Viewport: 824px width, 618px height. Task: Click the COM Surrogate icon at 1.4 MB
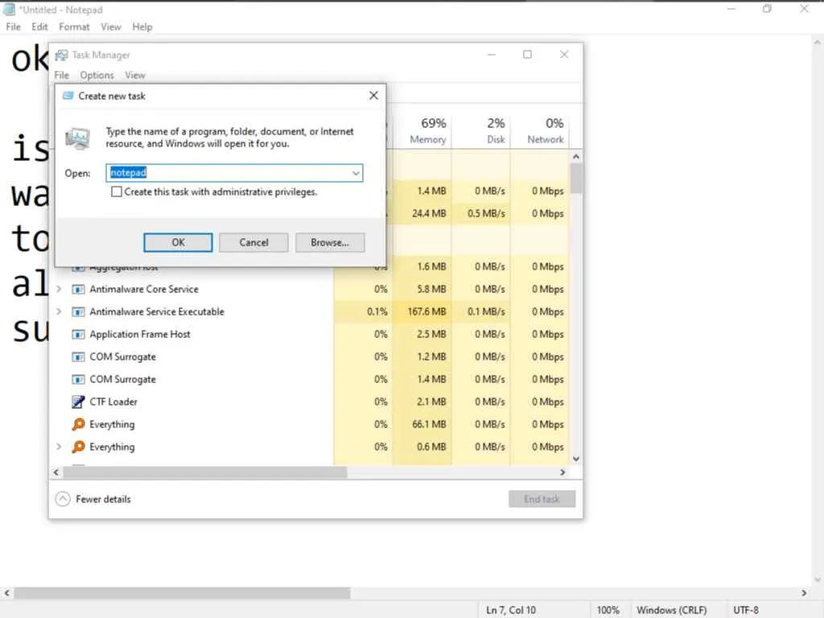pyautogui.click(x=78, y=380)
